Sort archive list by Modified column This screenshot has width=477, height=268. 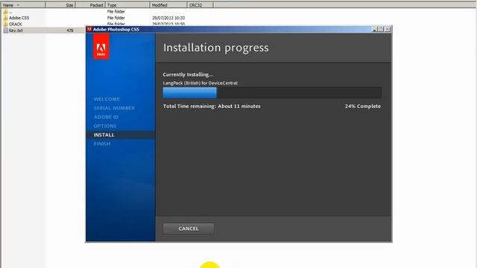(x=168, y=5)
